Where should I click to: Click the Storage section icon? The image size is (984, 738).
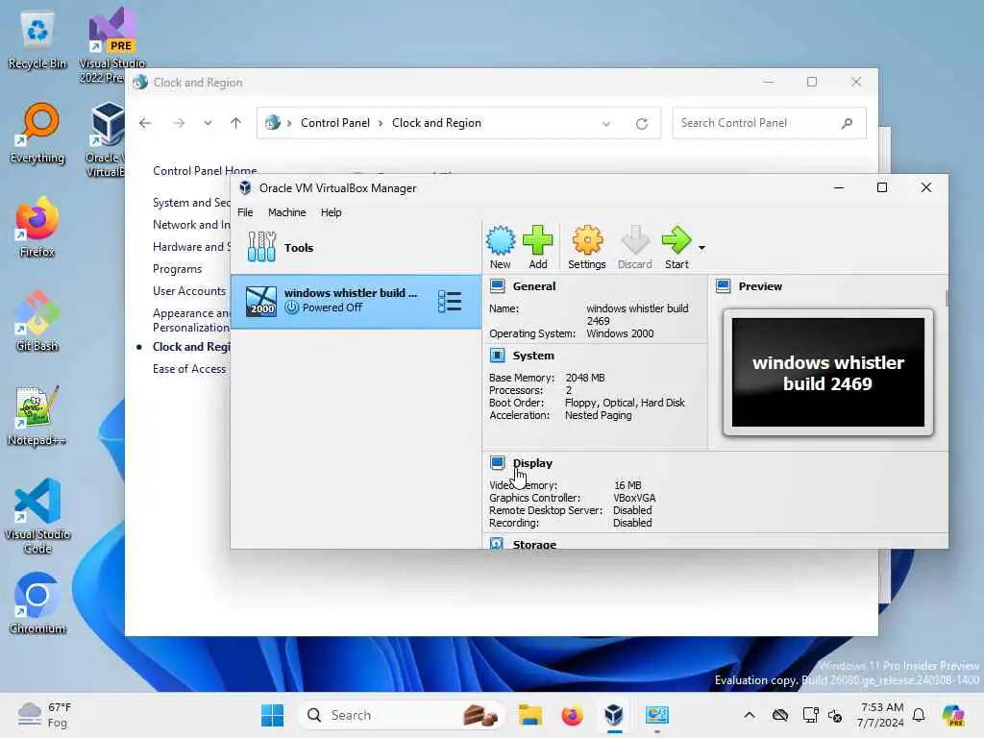click(x=497, y=544)
